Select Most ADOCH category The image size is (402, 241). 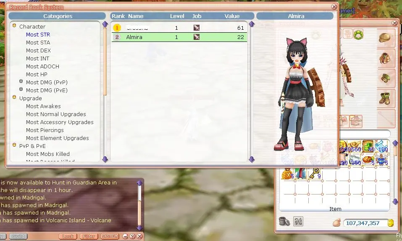(x=42, y=66)
